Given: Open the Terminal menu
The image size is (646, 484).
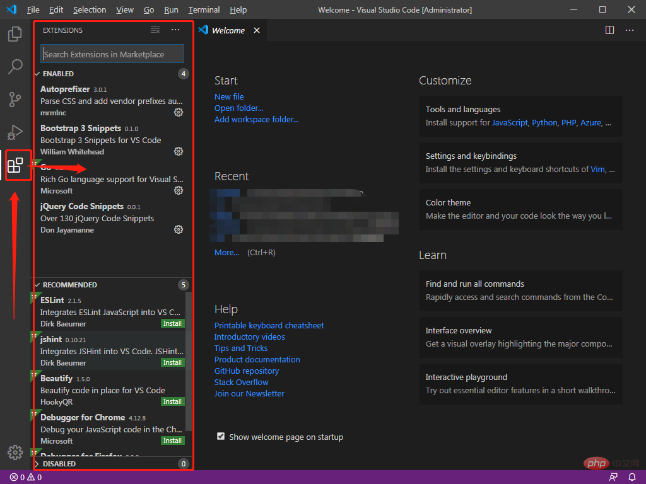Looking at the screenshot, I should point(204,9).
